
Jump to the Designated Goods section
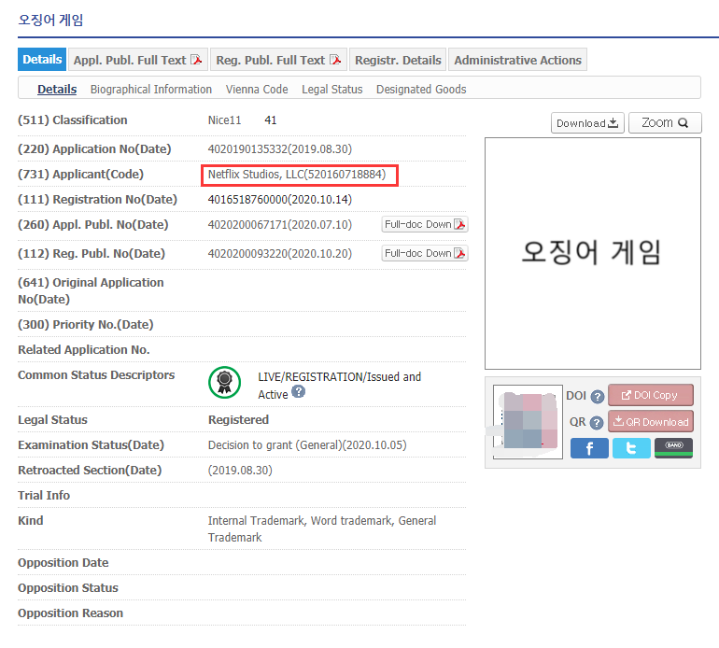tap(421, 89)
